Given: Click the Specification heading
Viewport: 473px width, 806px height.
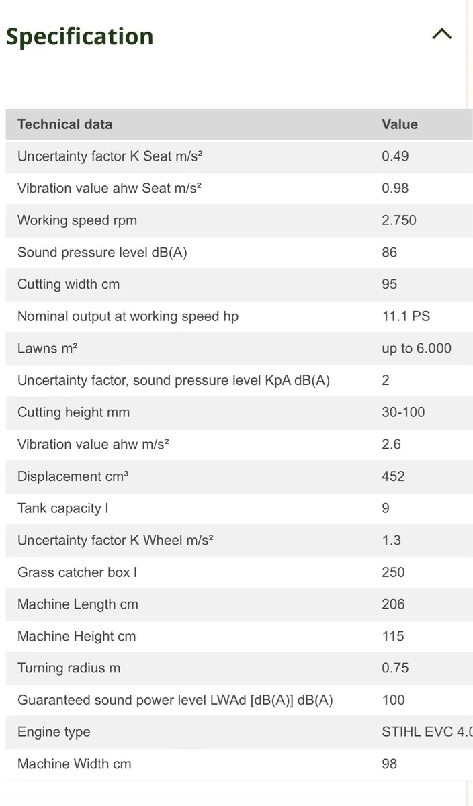Looking at the screenshot, I should [x=80, y=36].
